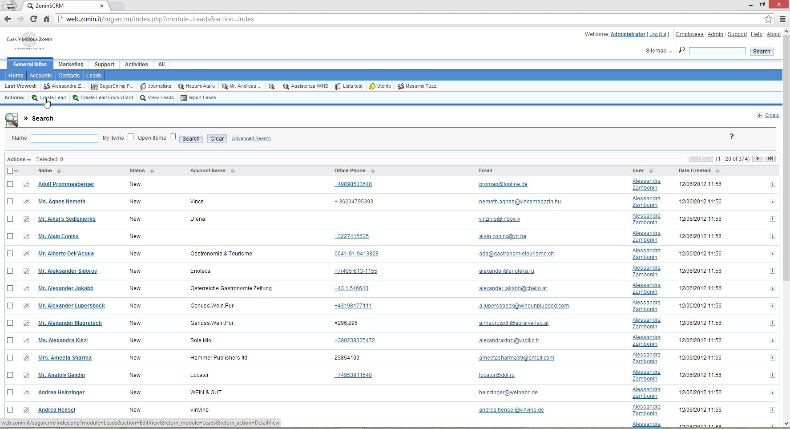
Task: Check the box for Ms. Alexandra Kinzl
Action: [10, 340]
